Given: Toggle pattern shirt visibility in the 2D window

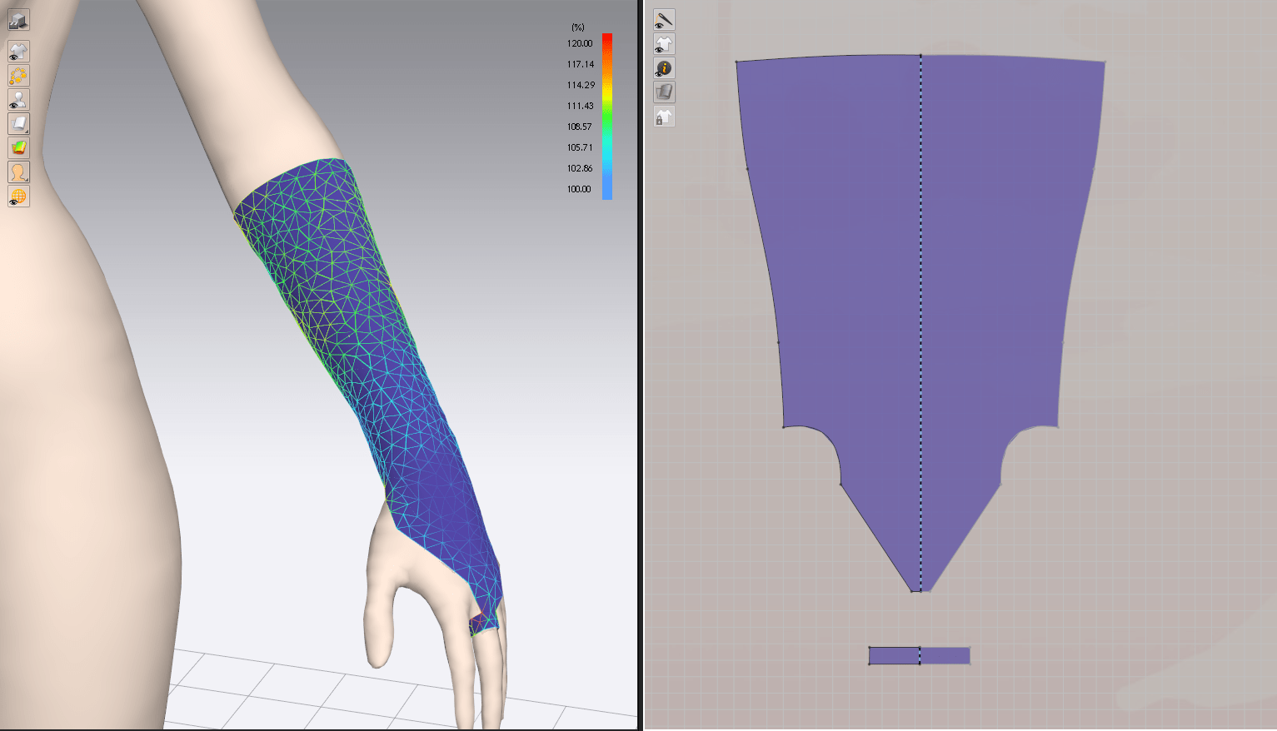Looking at the screenshot, I should [664, 44].
